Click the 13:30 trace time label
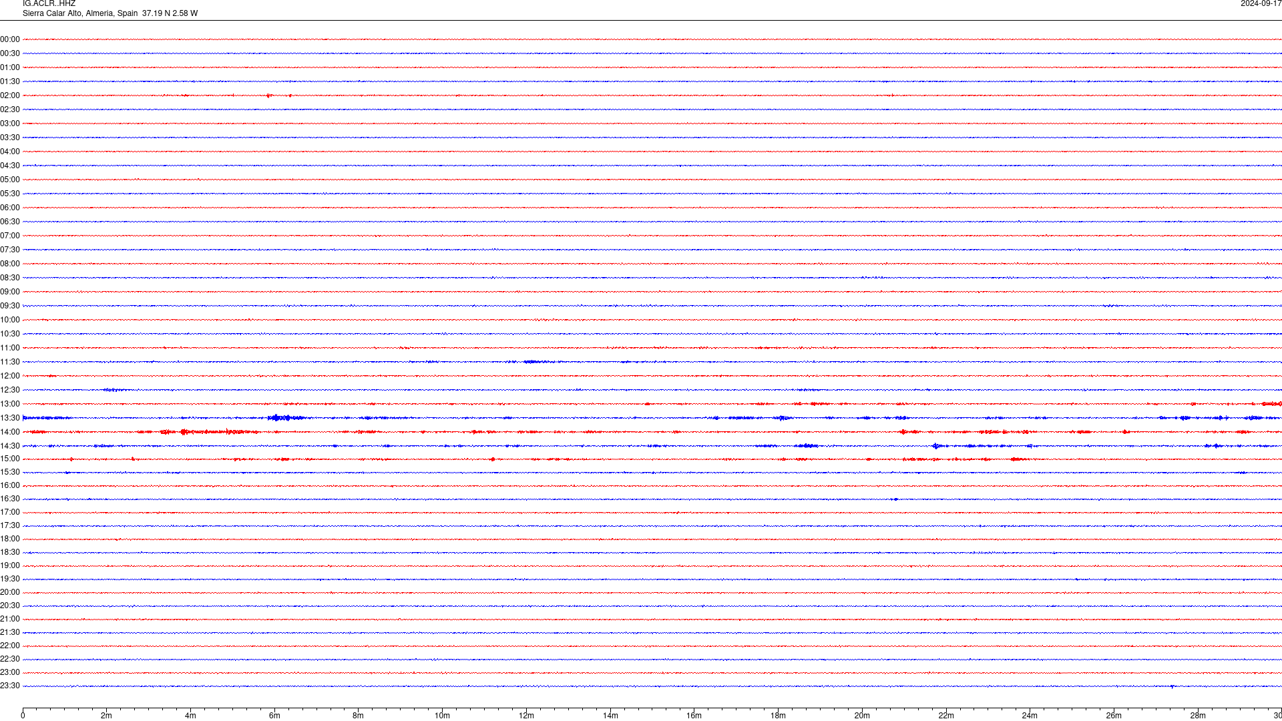The image size is (1282, 721). [10, 418]
